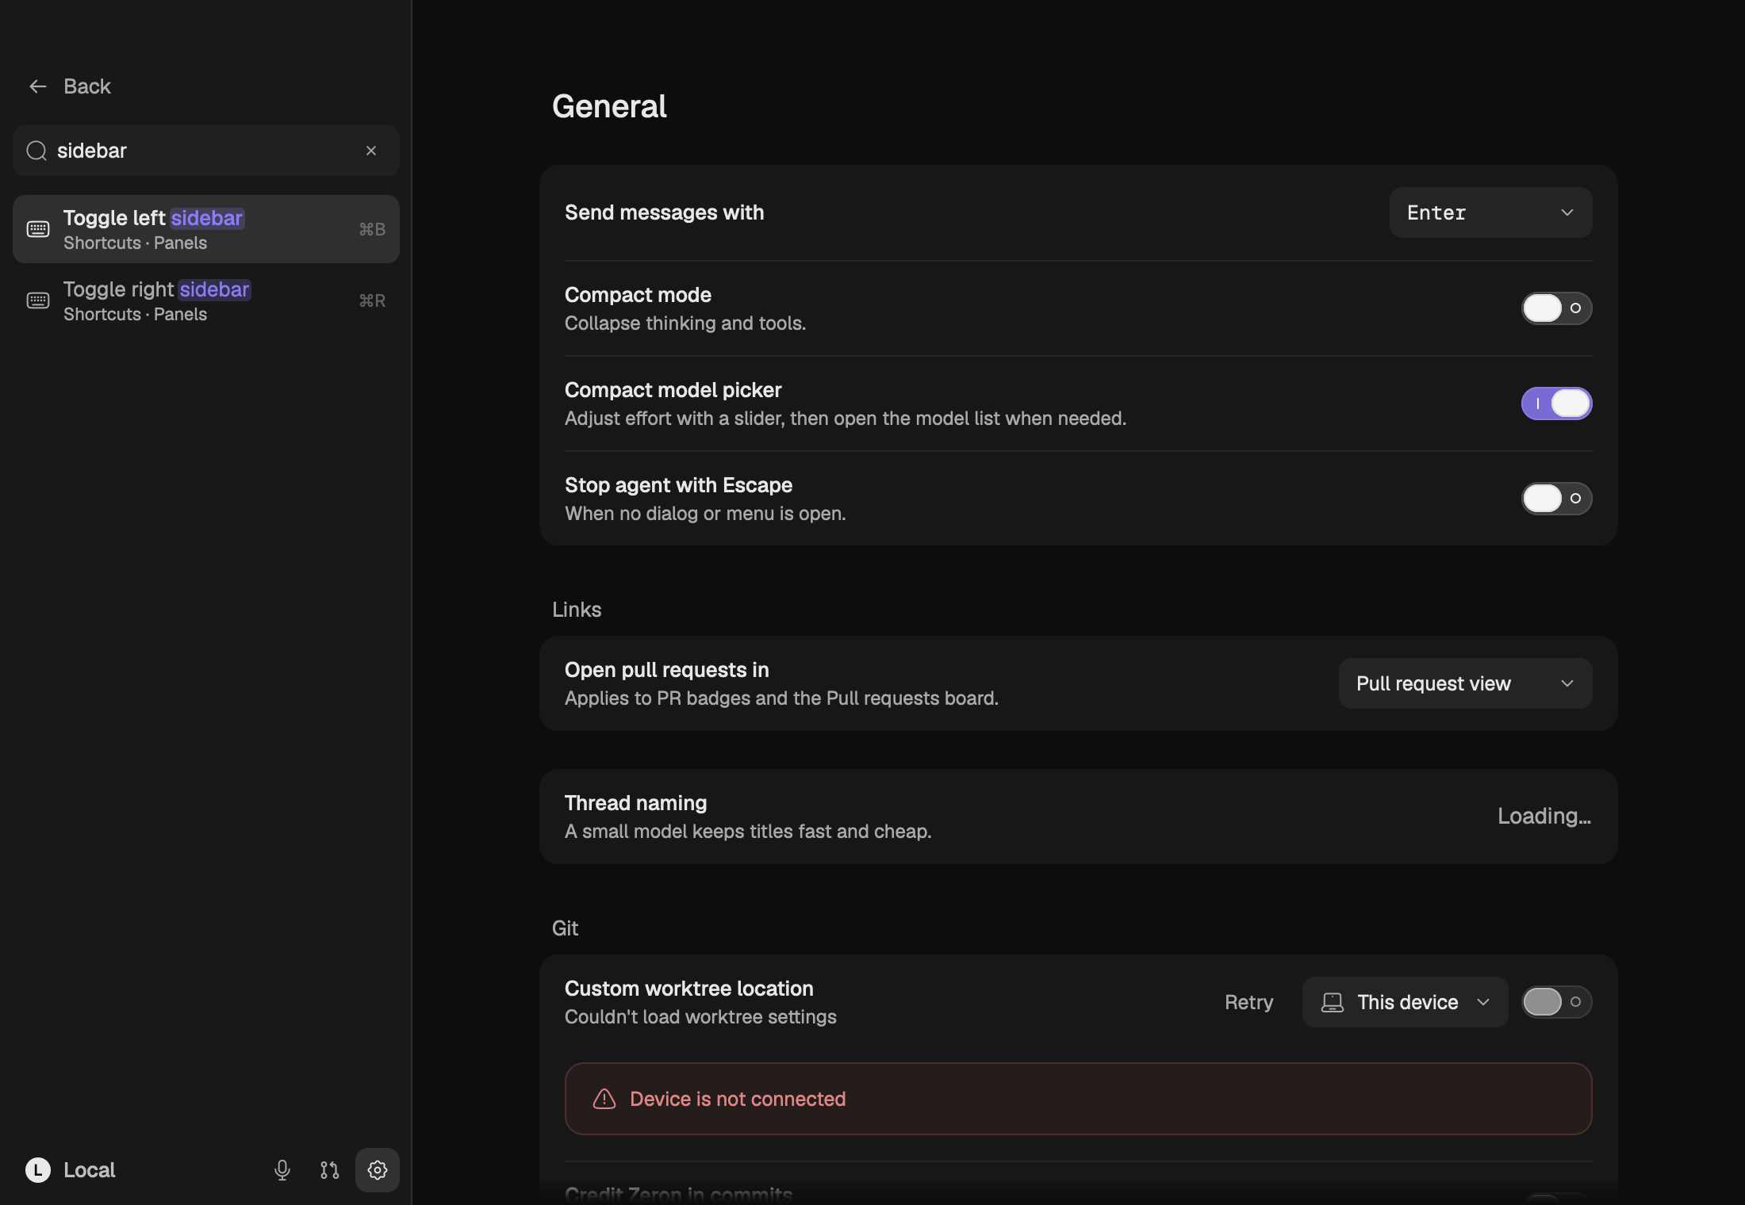This screenshot has height=1205, width=1745.
Task: Open Pull request view dropdown
Action: 1465,683
